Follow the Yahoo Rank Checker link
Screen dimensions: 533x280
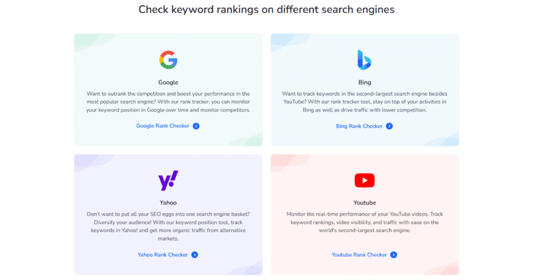tap(162, 255)
